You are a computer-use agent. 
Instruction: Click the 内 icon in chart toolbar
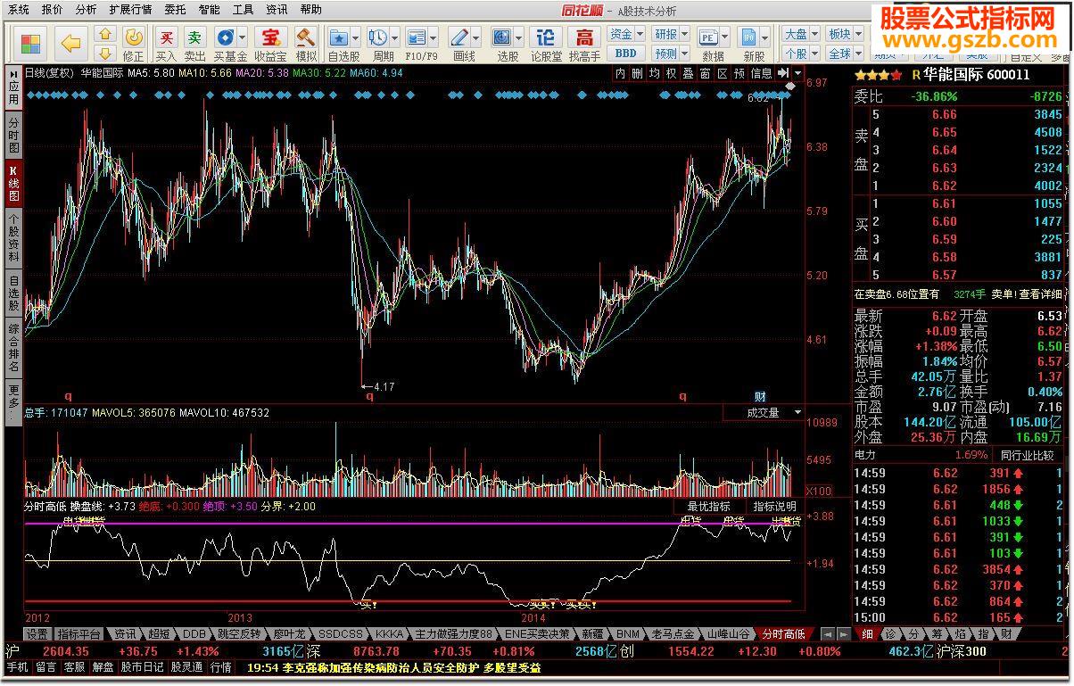point(620,73)
